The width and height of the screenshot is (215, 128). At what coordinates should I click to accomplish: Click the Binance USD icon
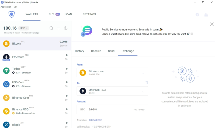click(x=6, y=111)
